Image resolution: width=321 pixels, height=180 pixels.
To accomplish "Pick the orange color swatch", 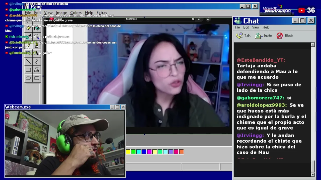I will [181, 151].
